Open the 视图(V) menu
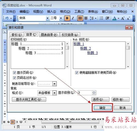This screenshot has height=131, width=137. click(x=38, y=11)
